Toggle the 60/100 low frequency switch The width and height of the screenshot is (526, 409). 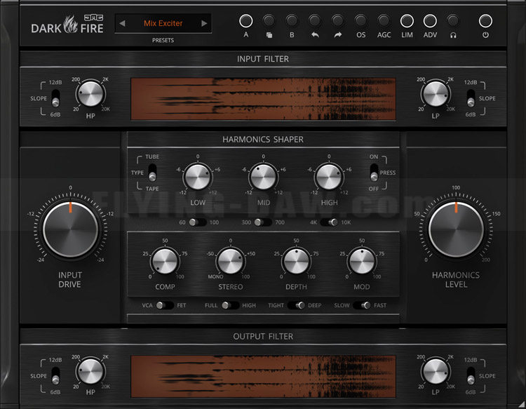(198, 222)
